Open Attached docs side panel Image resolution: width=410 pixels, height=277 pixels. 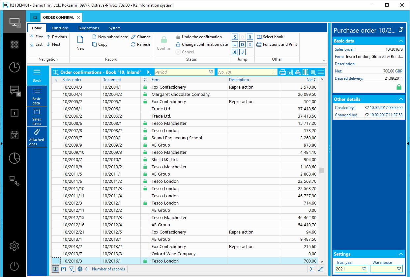click(37, 137)
